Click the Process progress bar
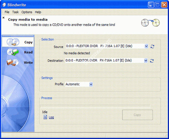Viewport: 169px width, 139px height. [95, 106]
